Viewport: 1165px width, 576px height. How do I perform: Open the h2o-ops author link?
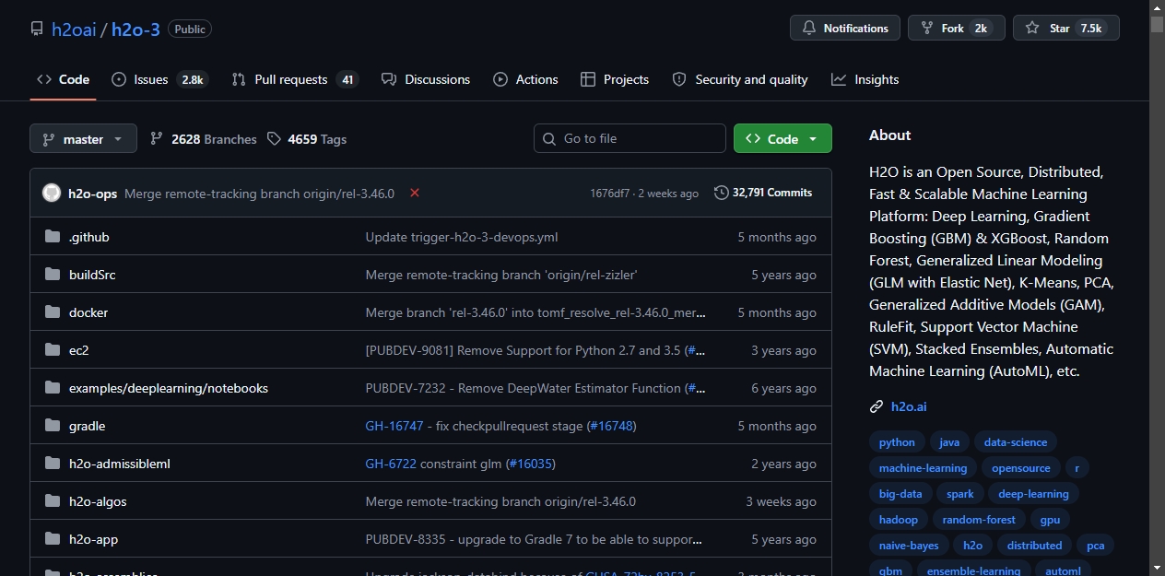click(x=93, y=194)
